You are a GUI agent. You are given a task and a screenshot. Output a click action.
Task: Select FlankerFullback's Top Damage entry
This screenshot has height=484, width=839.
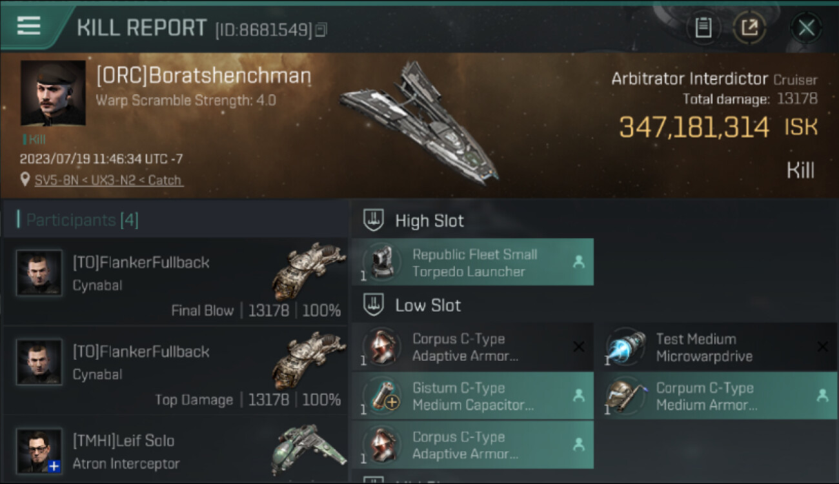176,370
